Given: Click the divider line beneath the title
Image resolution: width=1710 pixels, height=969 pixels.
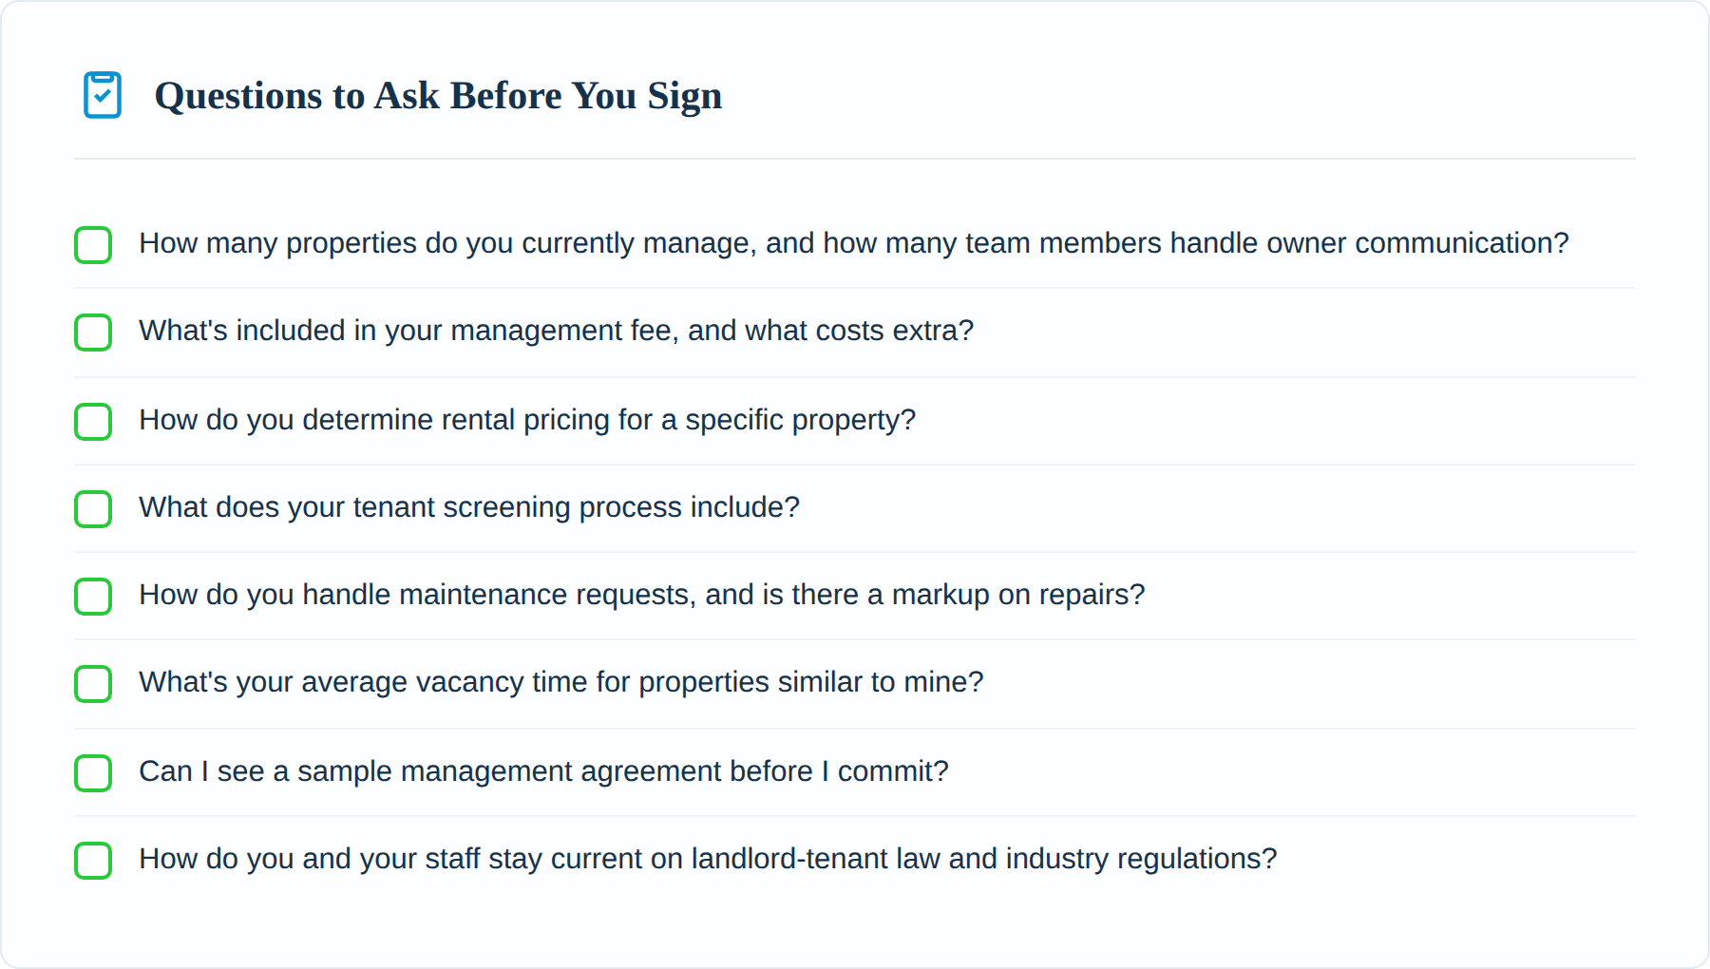Looking at the screenshot, I should click(855, 159).
